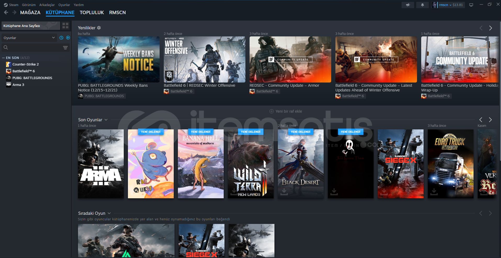This screenshot has width=501, height=258.
Task: Select Counter-Strike 2 in game list
Action: [x=25, y=64]
